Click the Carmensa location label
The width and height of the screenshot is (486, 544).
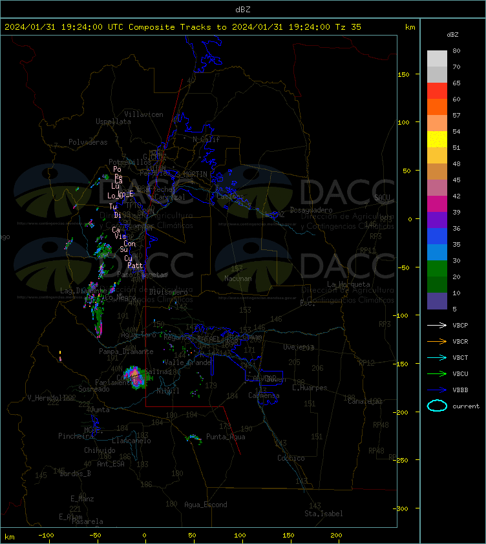click(264, 395)
